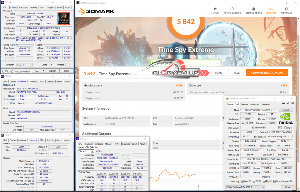The width and height of the screenshot is (300, 192).
Task: Click the Close button in CPU-Z CPU window
Action: (x=67, y=71)
